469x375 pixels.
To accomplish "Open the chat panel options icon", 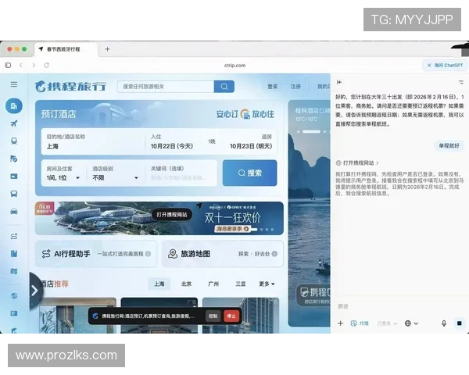I will (x=461, y=82).
